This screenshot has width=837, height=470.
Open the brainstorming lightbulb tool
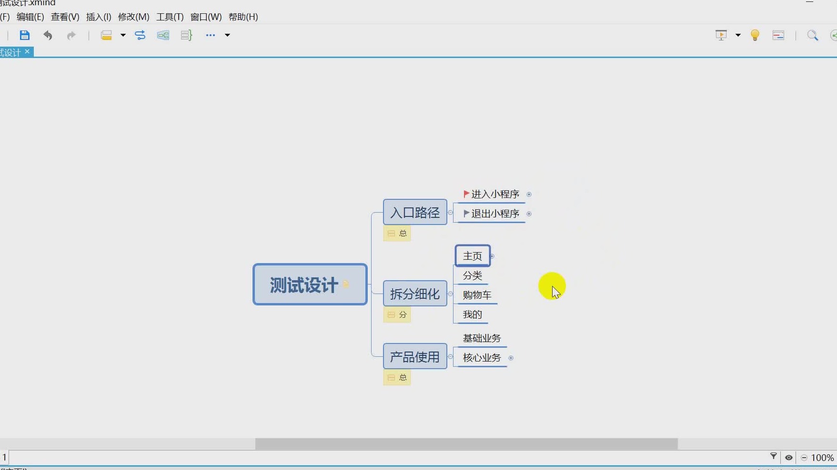pyautogui.click(x=755, y=35)
